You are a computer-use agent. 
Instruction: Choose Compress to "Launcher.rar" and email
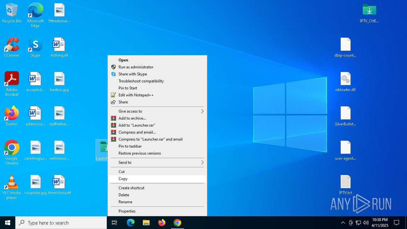coord(157,139)
